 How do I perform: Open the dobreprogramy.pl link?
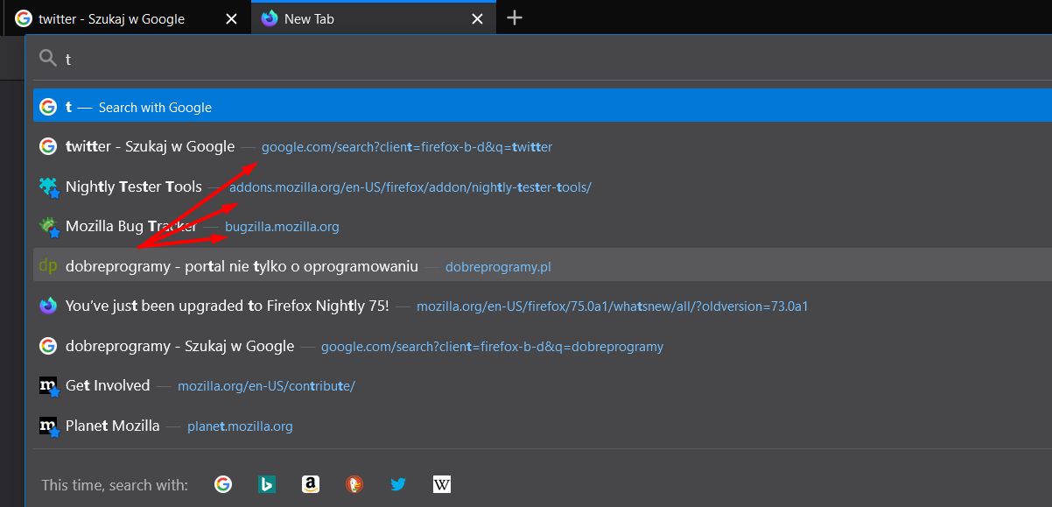tap(497, 266)
